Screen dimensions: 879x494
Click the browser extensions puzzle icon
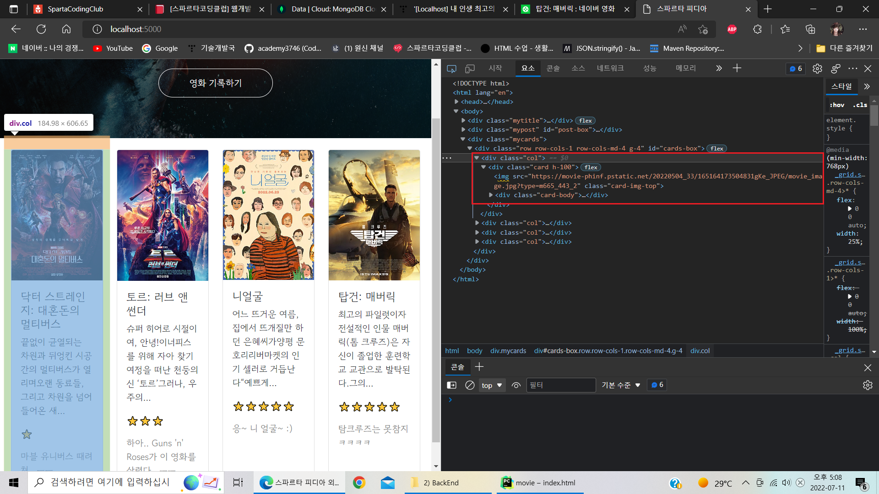(x=757, y=29)
